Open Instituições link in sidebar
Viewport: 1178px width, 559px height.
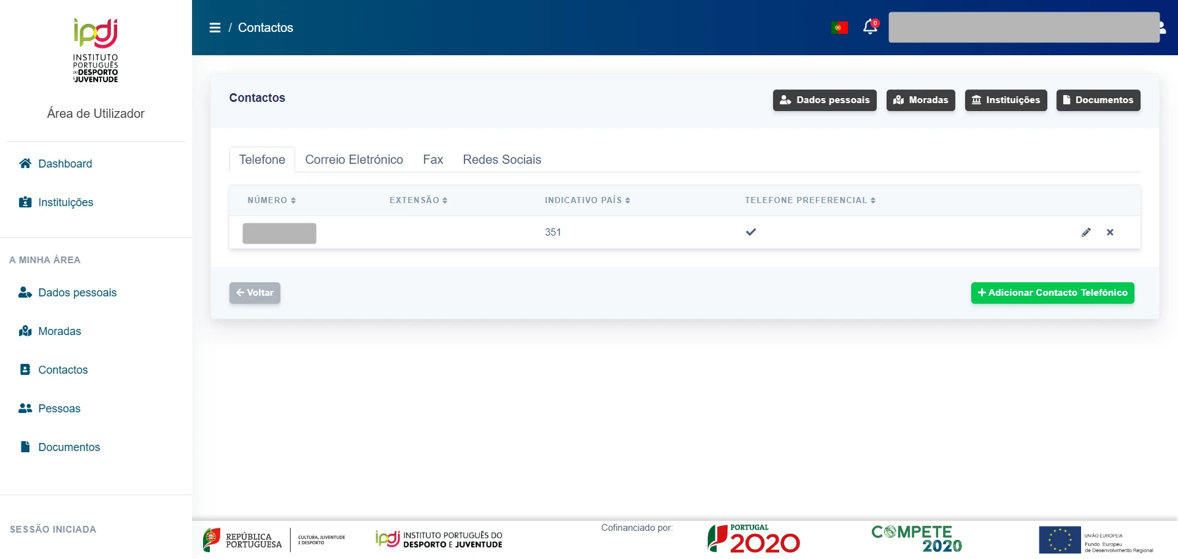[x=66, y=202]
